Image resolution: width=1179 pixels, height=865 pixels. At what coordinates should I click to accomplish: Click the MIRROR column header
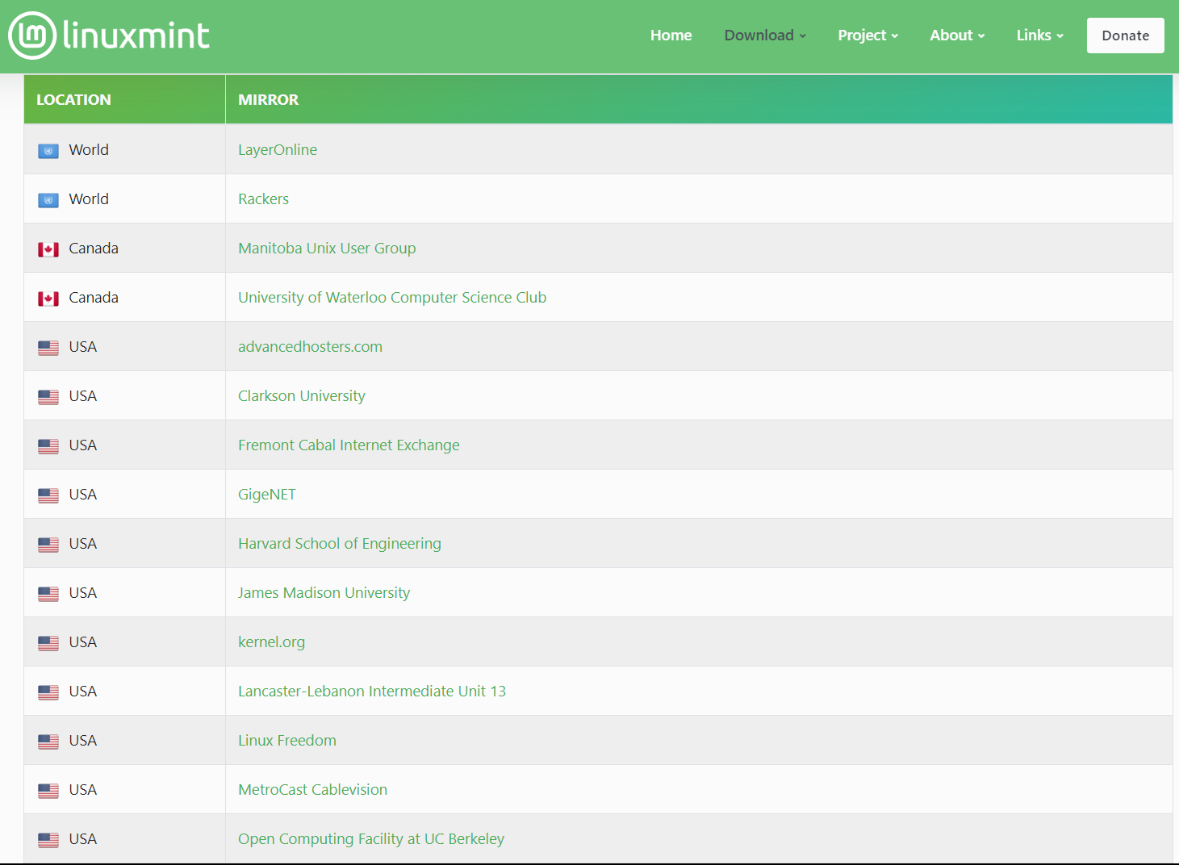(x=699, y=99)
